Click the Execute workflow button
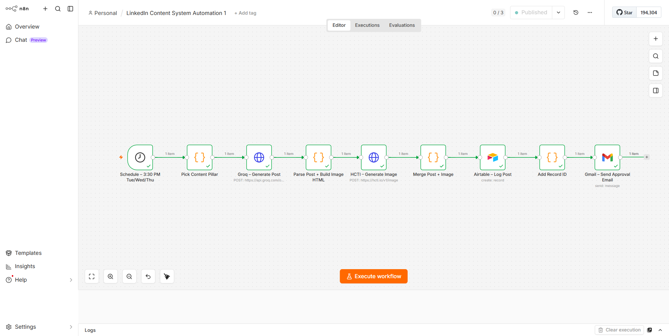The height and width of the screenshot is (336, 669). click(x=374, y=276)
